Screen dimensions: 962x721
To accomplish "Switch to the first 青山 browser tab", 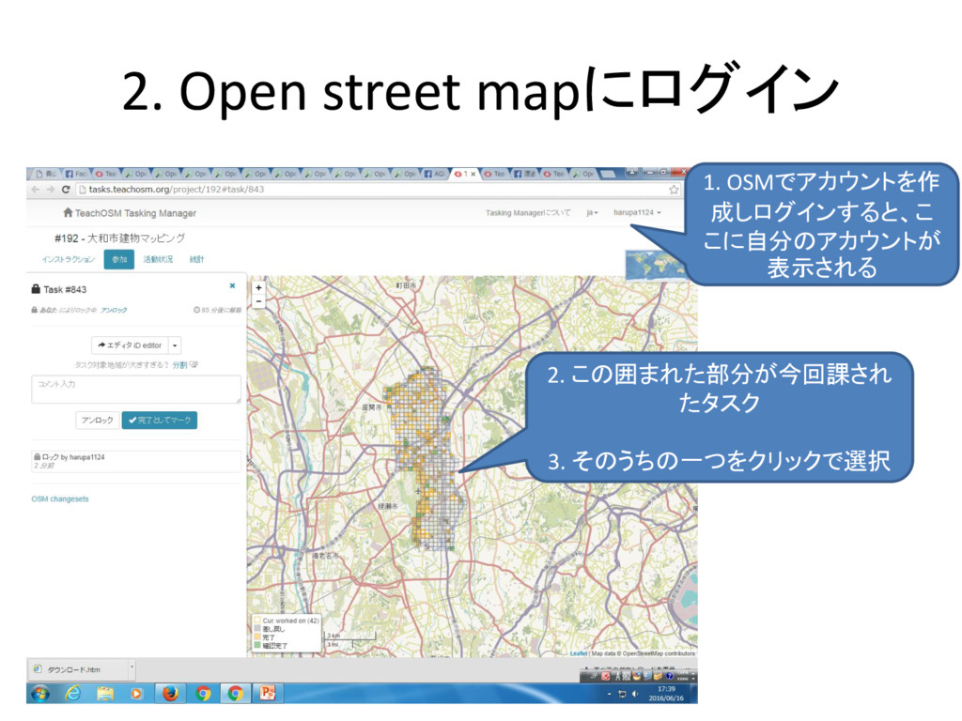I will [x=46, y=174].
